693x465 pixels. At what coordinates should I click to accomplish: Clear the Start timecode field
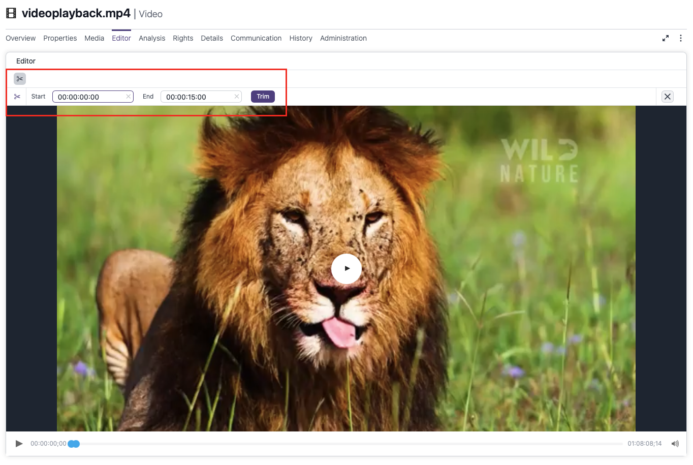[128, 97]
